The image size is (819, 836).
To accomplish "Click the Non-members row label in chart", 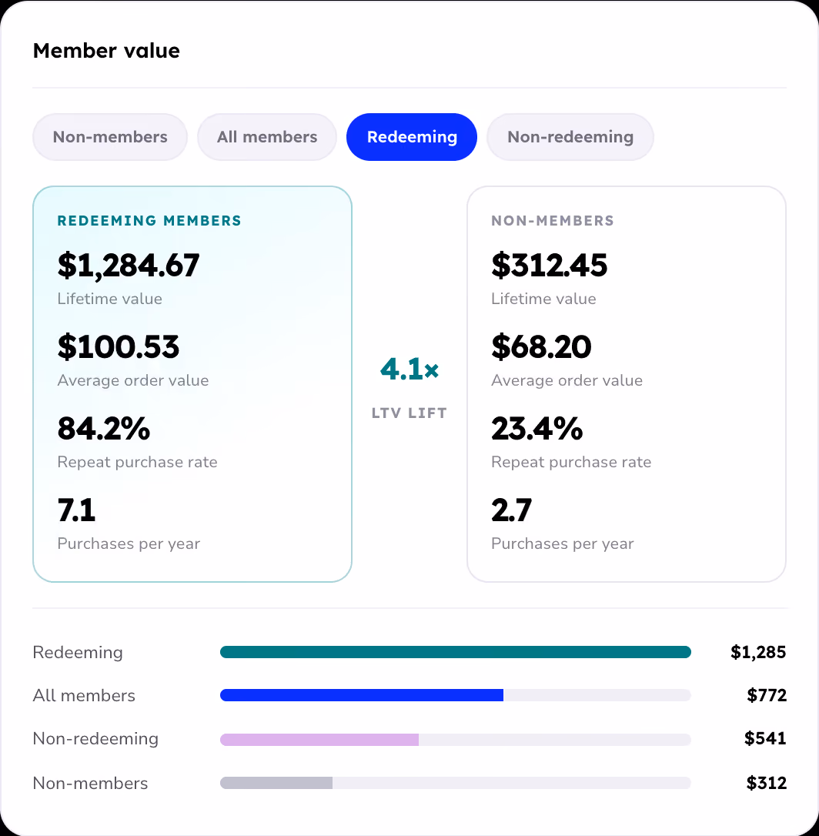I will click(91, 783).
